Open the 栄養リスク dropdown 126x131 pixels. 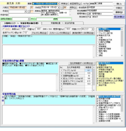tap(93, 29)
